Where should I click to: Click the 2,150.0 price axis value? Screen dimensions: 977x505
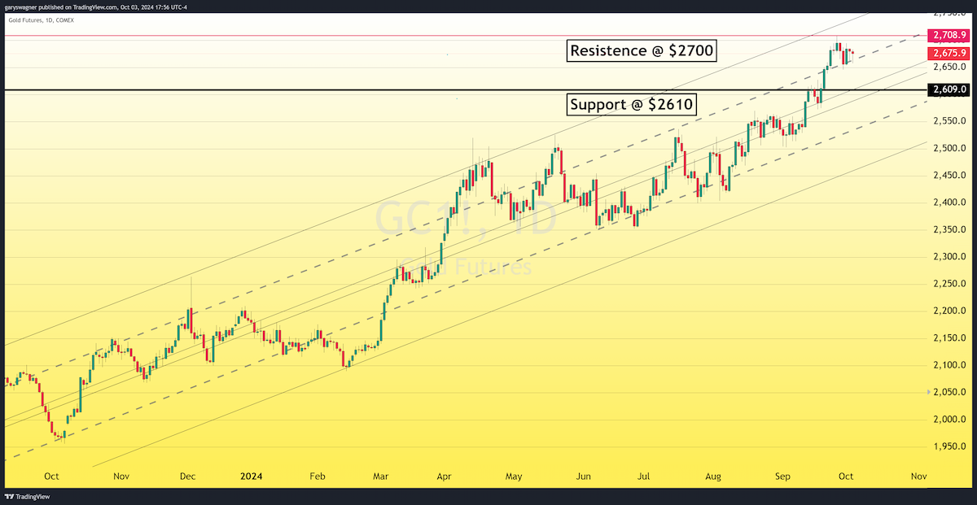point(949,338)
